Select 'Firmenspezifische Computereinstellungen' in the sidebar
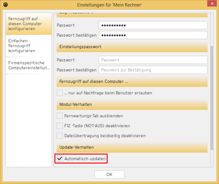The image size is (219, 184). point(28,65)
